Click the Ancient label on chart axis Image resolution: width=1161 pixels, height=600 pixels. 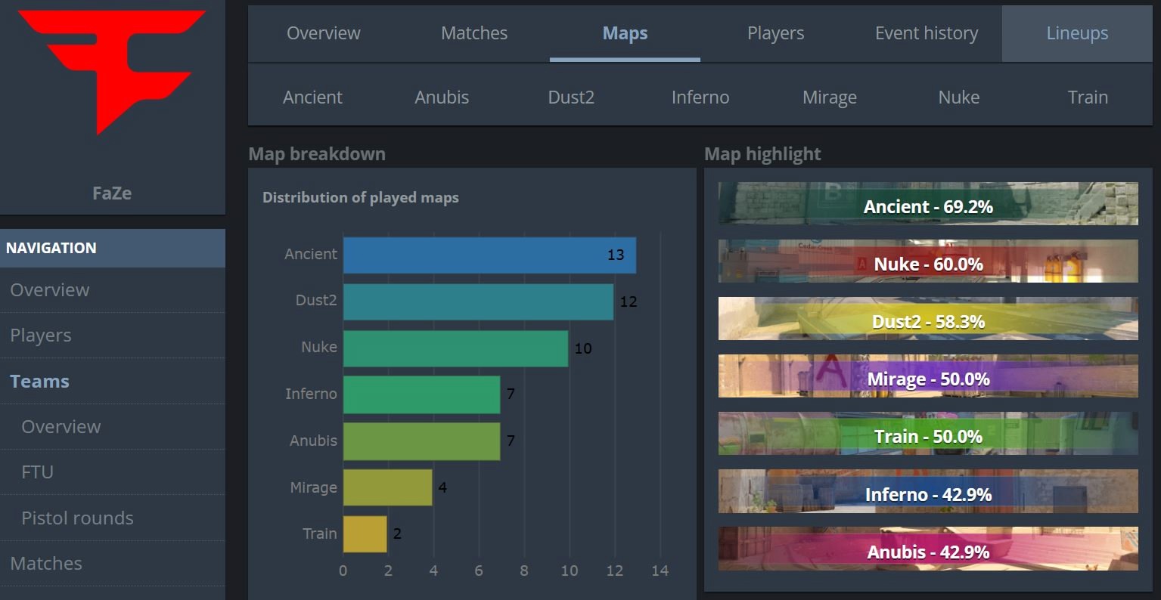[311, 254]
